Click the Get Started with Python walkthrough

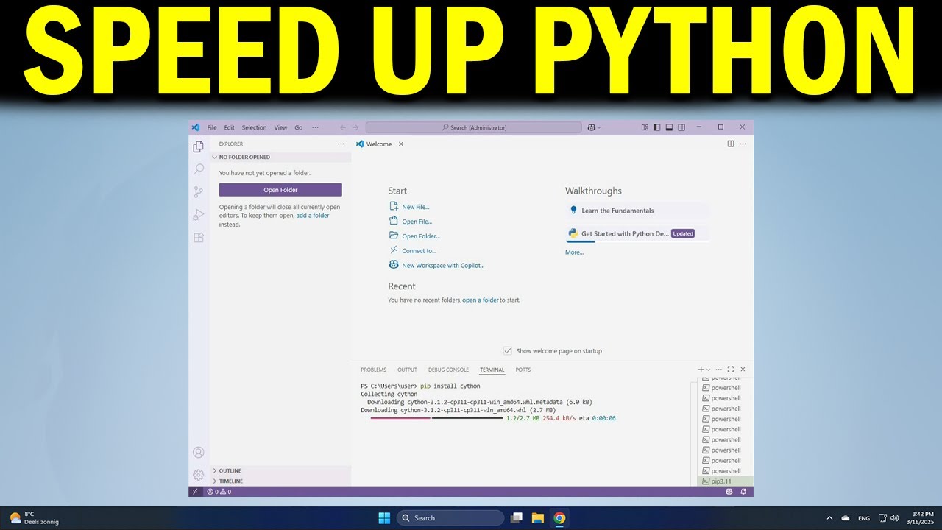pyautogui.click(x=637, y=234)
